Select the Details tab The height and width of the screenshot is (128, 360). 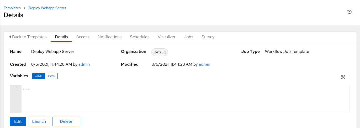[61, 37]
